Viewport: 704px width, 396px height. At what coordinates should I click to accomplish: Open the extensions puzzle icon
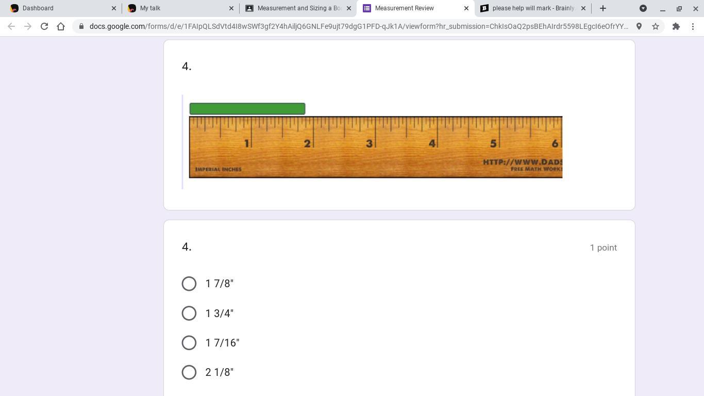click(x=676, y=26)
